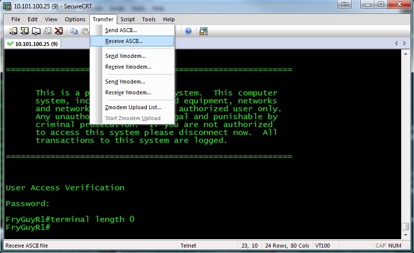
Task: Click the Connect in Tab icon
Action: pos(36,31)
